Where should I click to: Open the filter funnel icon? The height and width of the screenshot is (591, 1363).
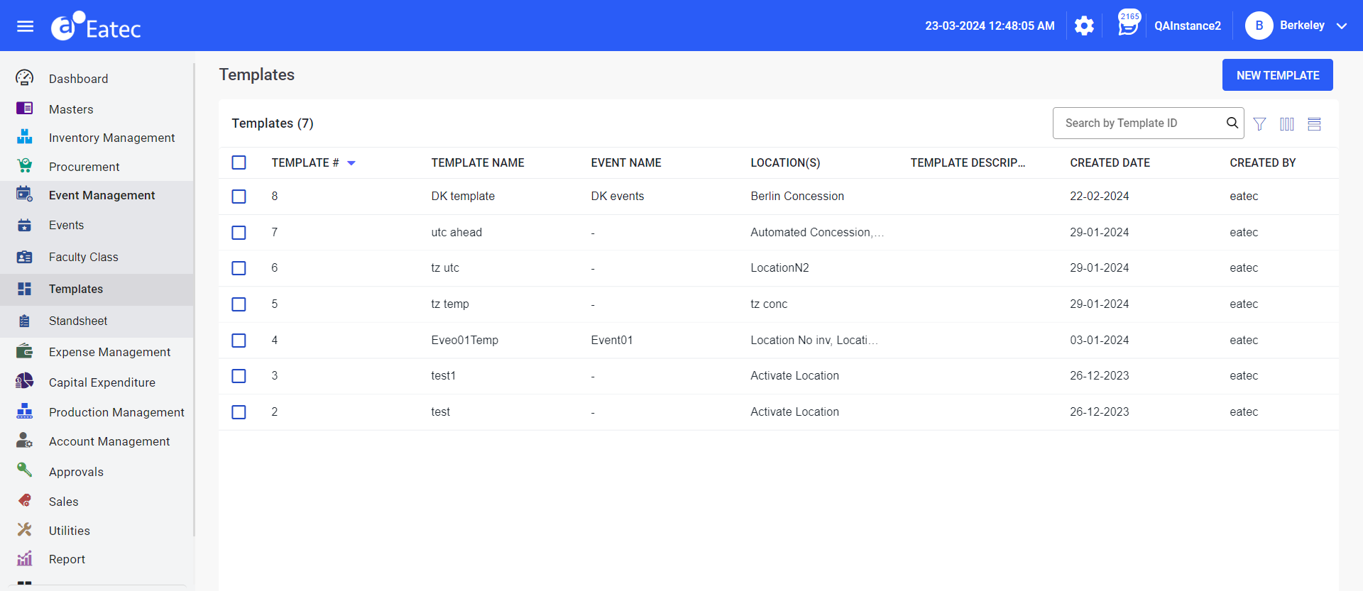click(1260, 124)
